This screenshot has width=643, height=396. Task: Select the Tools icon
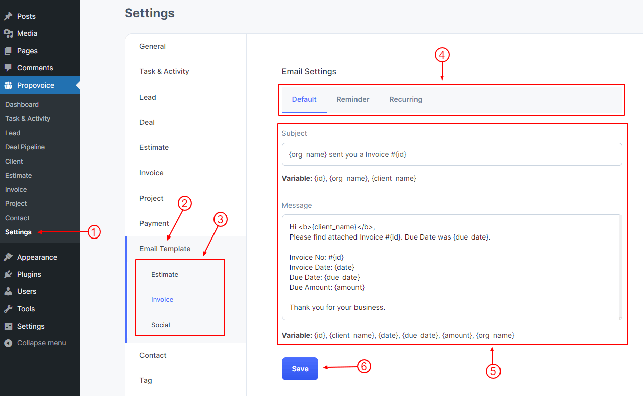pos(8,308)
